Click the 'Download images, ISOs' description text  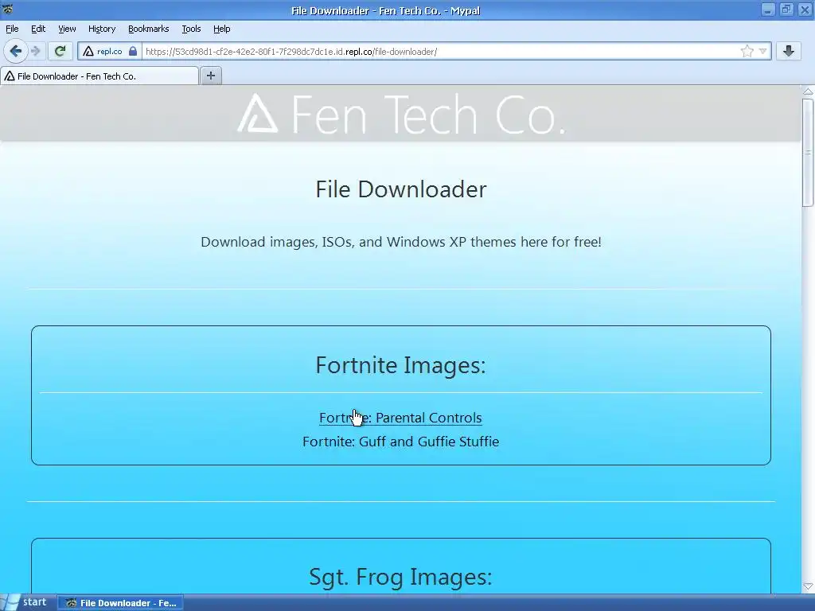(x=401, y=242)
